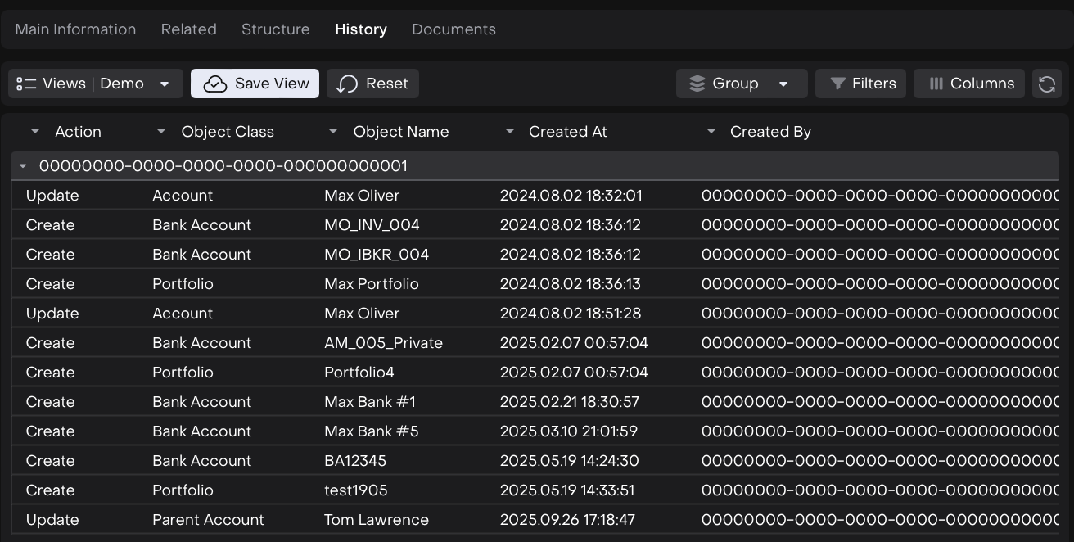This screenshot has height=542, width=1074.
Task: Open the Columns chooser
Action: point(969,84)
